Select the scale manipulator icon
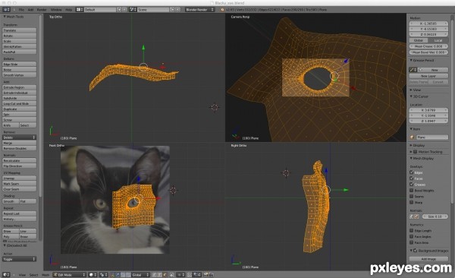 [127, 274]
